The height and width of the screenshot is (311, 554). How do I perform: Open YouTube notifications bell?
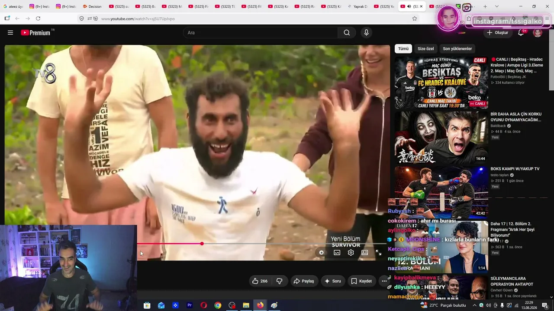coord(521,33)
